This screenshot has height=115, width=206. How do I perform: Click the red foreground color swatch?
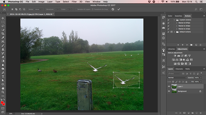(x=2, y=103)
